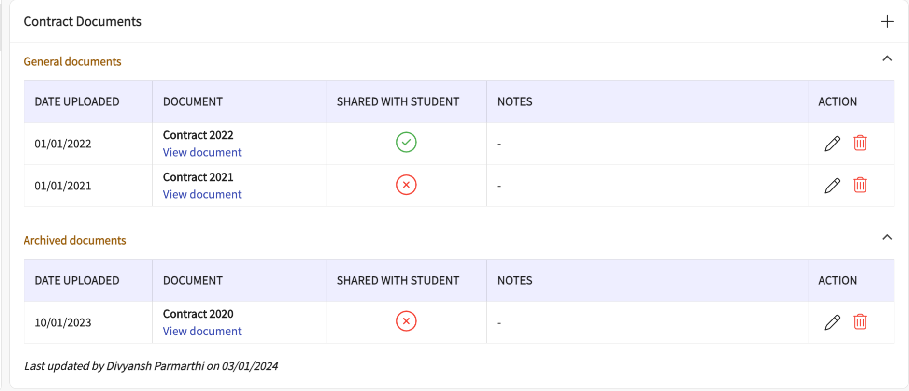Open View document link for Contract 2021

[x=202, y=194]
